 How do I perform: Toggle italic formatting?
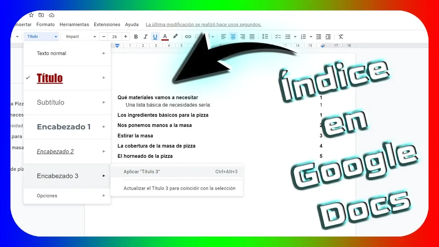145,37
